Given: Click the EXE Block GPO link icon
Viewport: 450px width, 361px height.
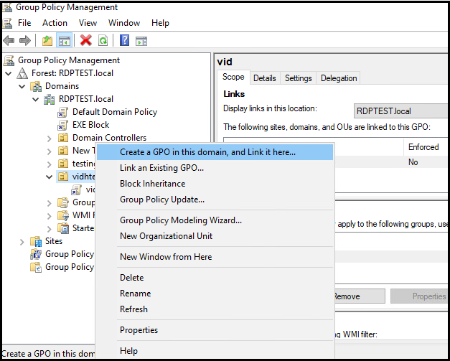Looking at the screenshot, I should click(x=62, y=125).
